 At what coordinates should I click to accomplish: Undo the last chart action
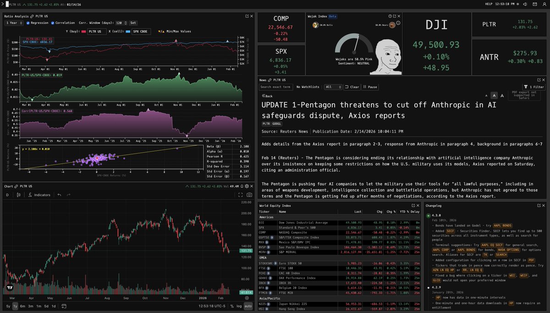(x=59, y=195)
